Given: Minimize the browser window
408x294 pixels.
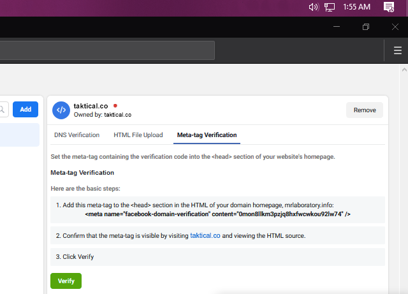Looking at the screenshot, I should tap(337, 27).
